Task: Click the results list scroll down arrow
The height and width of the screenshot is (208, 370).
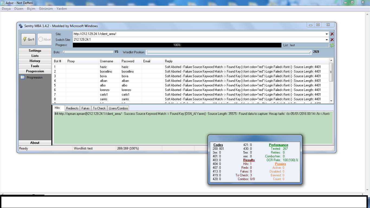Action: [331, 101]
